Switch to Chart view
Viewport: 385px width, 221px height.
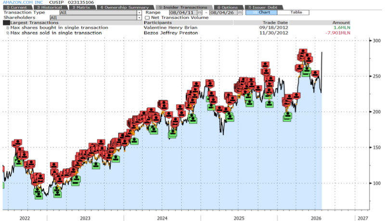click(x=261, y=13)
